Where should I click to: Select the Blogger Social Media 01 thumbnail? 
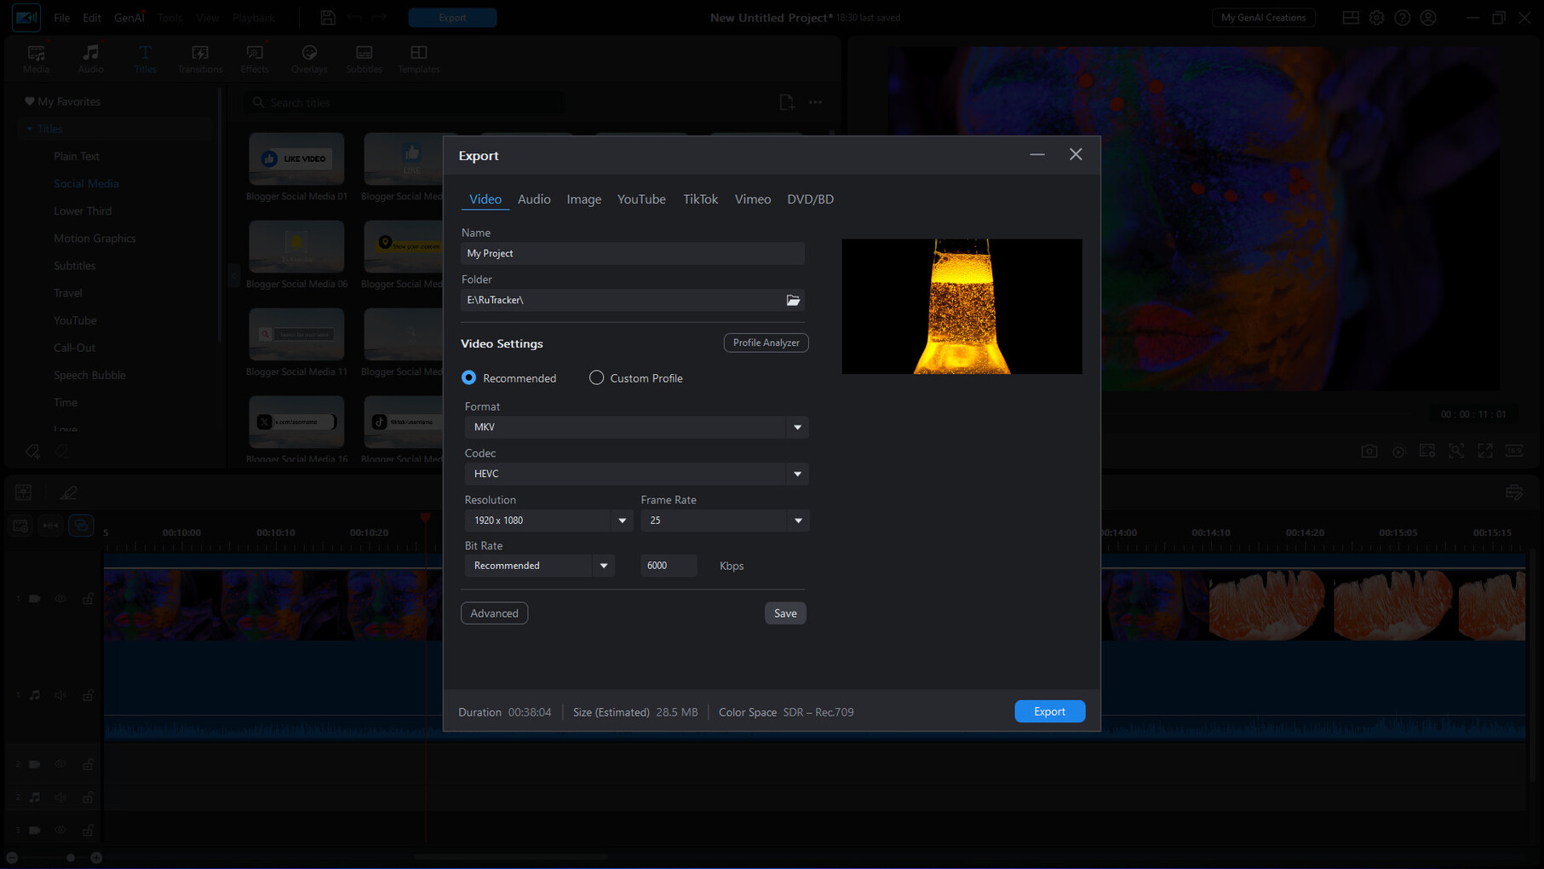[296, 158]
